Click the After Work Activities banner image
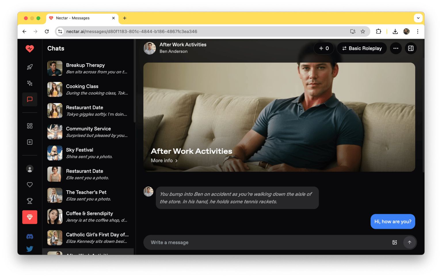Image resolution: width=442 pixels, height=278 pixels. pos(279,117)
